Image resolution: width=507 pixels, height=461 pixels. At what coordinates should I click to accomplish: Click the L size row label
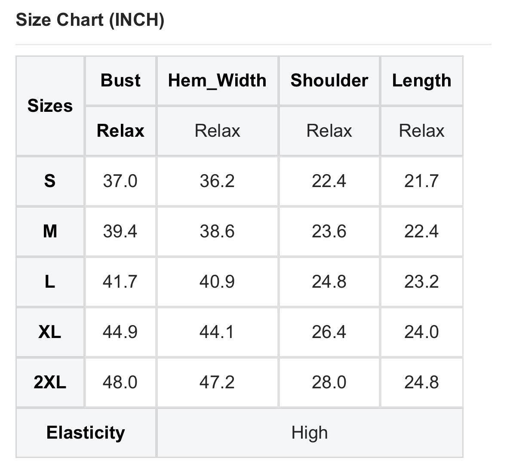tap(50, 282)
